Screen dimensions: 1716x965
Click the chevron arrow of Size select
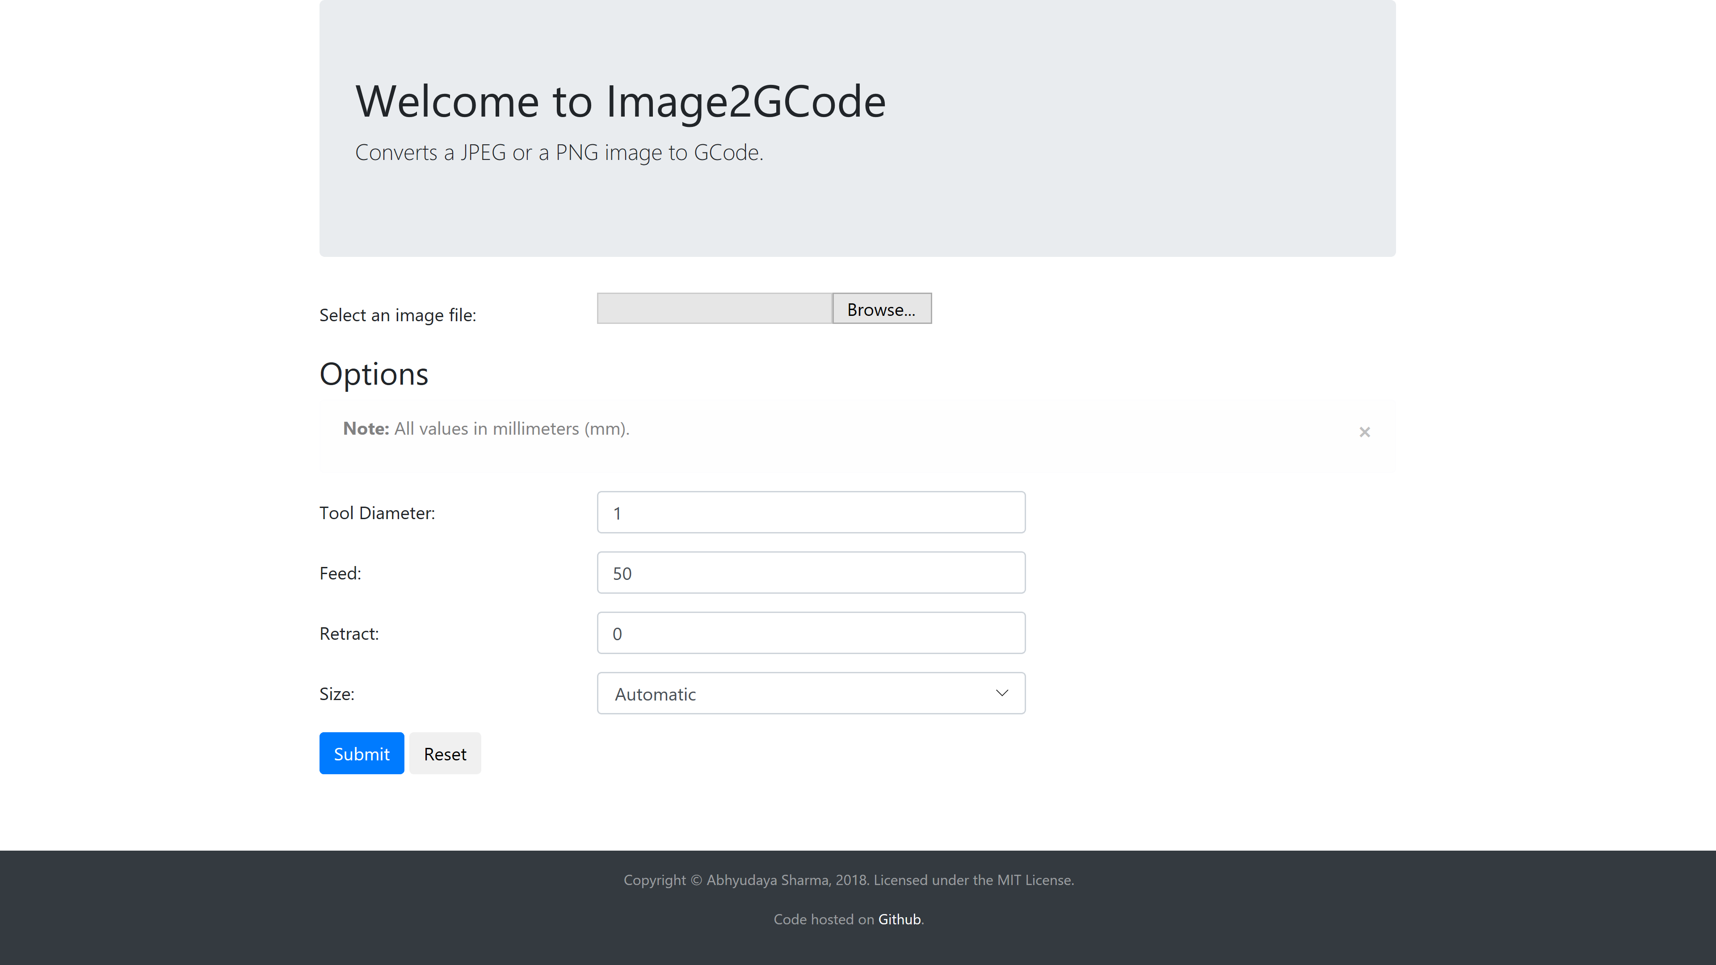pos(1001,693)
